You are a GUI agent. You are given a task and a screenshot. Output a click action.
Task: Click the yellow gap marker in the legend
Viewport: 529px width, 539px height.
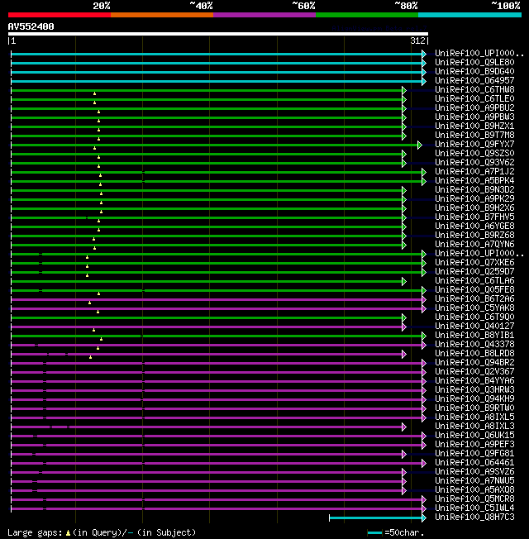[x=68, y=533]
